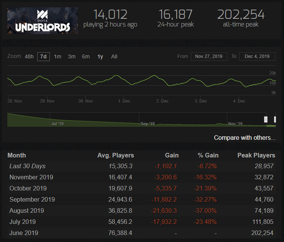Click the November 2019 row label
284x242 pixels.
(x=31, y=177)
